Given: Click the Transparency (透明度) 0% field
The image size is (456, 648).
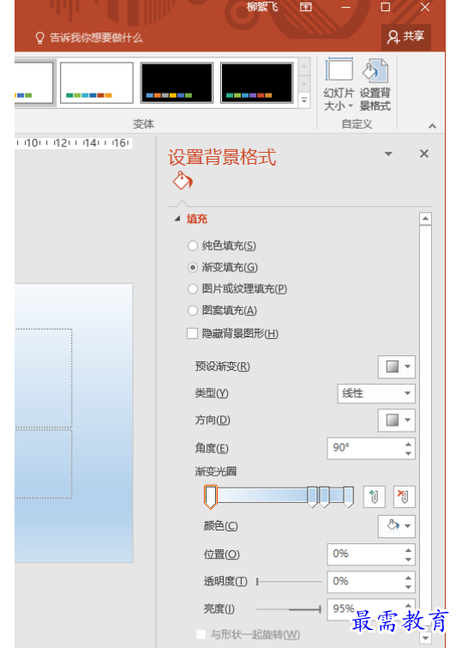Looking at the screenshot, I should click(365, 582).
